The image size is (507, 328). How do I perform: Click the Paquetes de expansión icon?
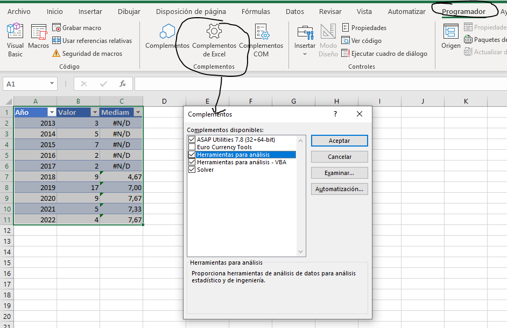coord(468,39)
